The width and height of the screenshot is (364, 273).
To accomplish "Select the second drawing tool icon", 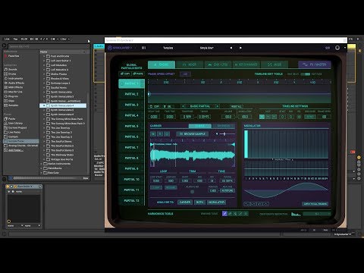I will (x=230, y=214).
